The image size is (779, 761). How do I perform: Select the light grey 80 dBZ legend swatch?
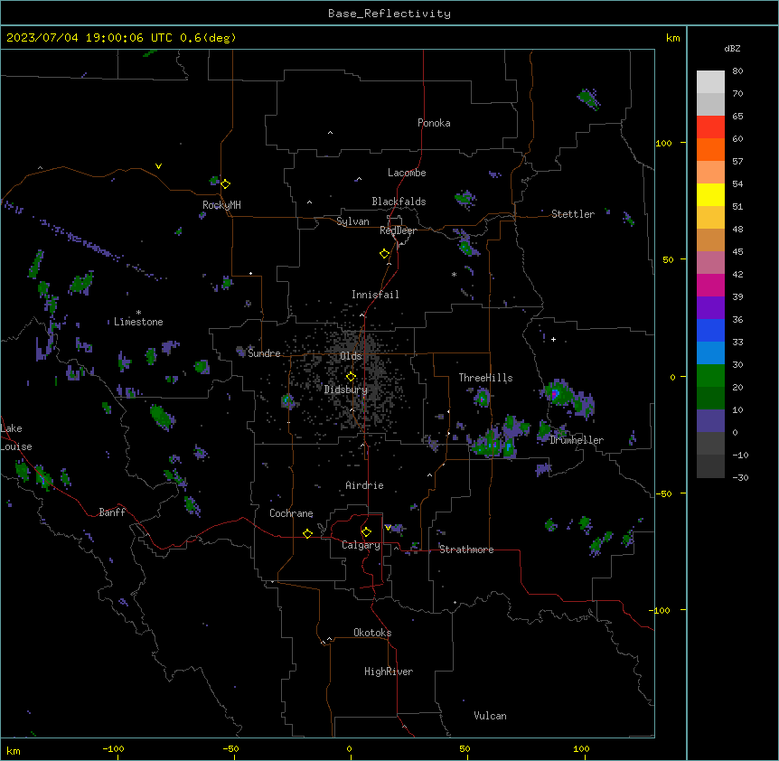710,82
